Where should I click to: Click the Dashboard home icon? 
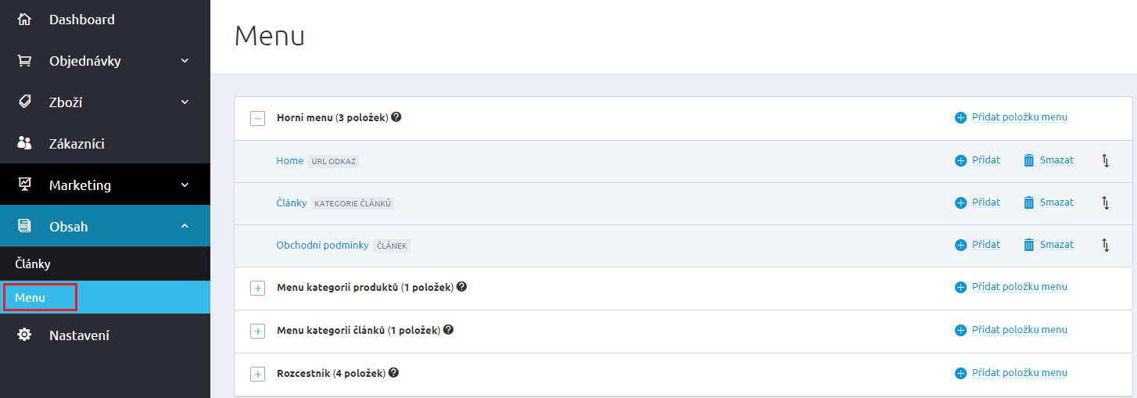[24, 19]
